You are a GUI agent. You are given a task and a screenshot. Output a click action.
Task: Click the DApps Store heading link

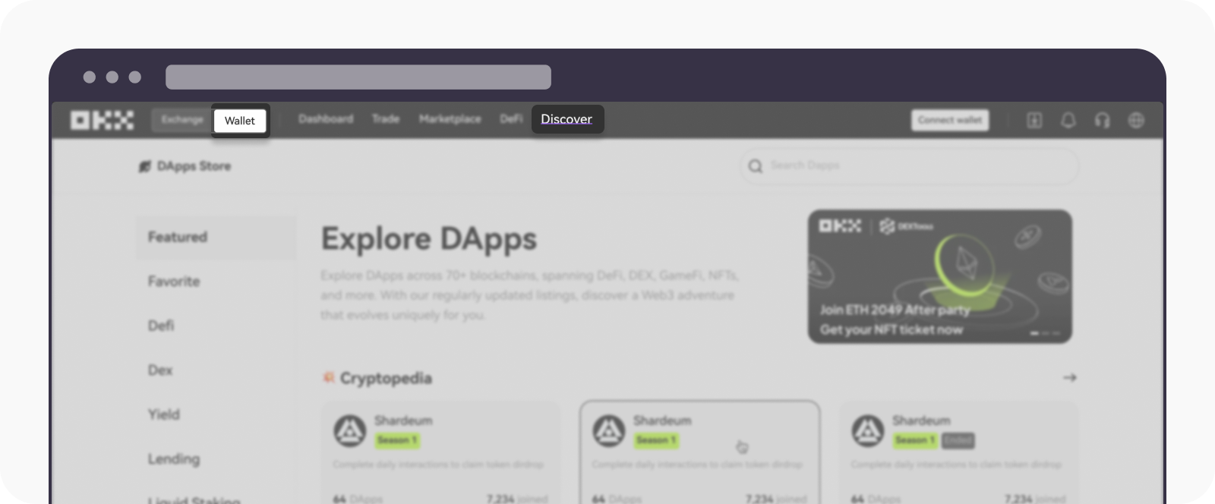(x=194, y=166)
